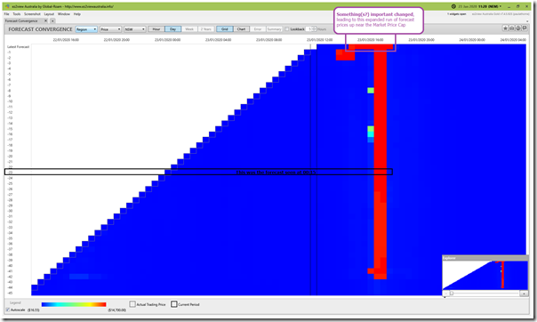Click the print icon in widget toolbar
The image size is (537, 322).
click(x=511, y=28)
